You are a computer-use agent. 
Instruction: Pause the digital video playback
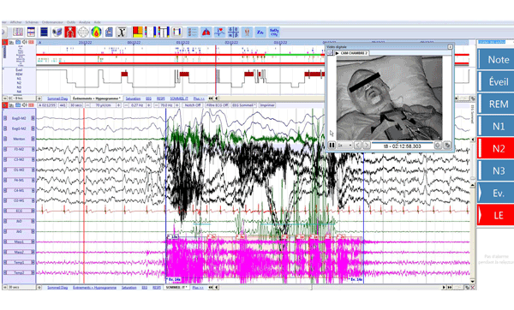click(332, 145)
